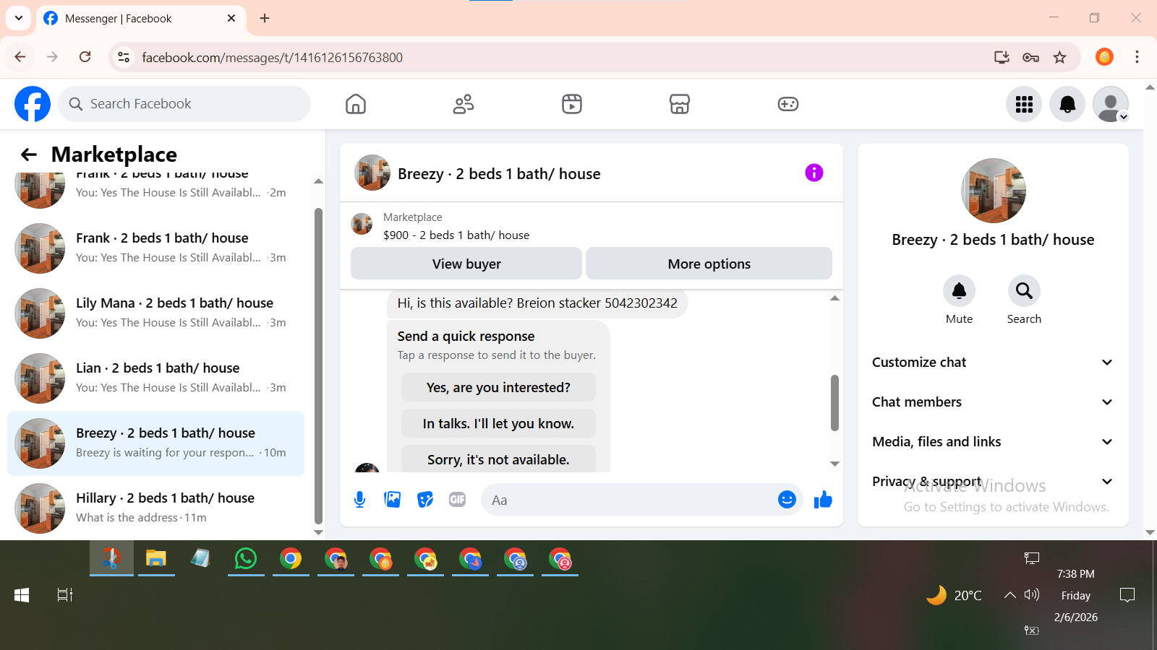Select the Breezy conversation in list
The image size is (1157, 650).
(x=155, y=443)
